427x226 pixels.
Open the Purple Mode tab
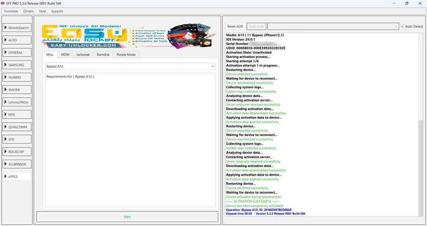pos(126,54)
